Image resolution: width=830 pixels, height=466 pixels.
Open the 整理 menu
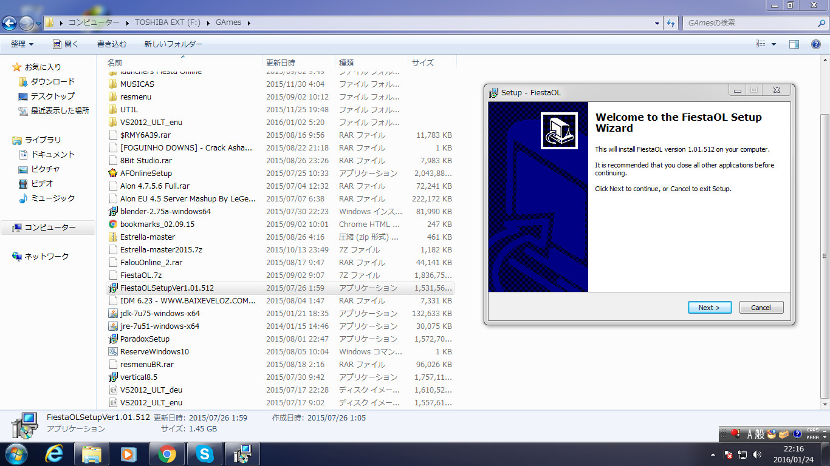point(22,44)
